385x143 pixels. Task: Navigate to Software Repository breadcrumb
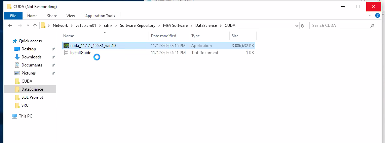pyautogui.click(x=138, y=26)
